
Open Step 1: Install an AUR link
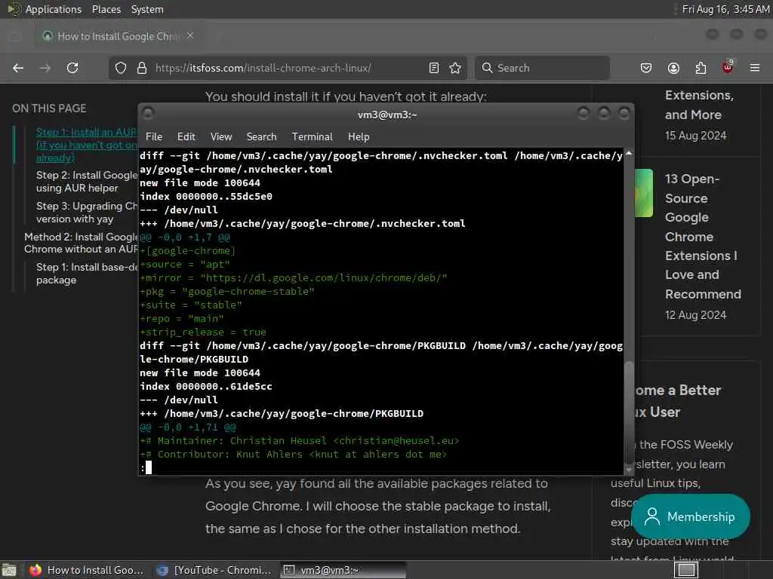[x=86, y=145]
